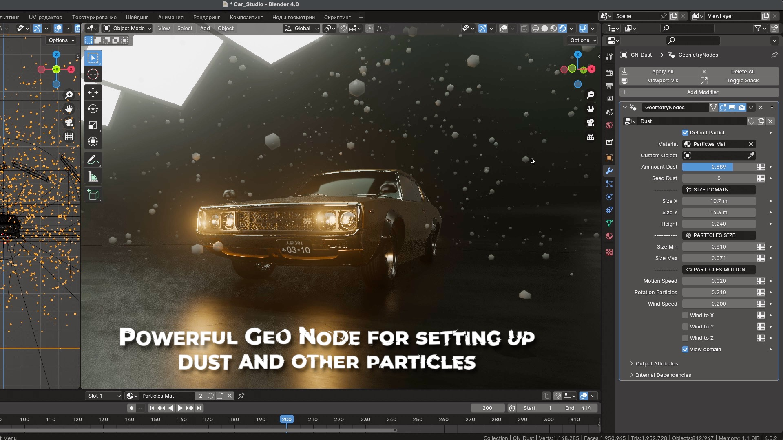
Task: Switch to the Шейдинг workspace tab
Action: tap(137, 17)
